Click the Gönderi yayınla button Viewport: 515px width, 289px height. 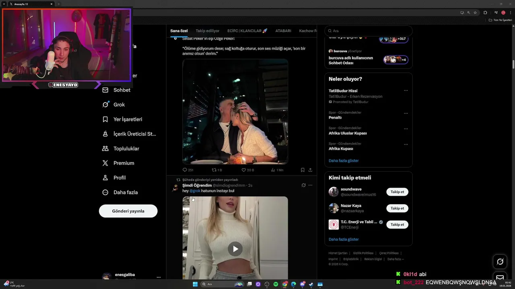(x=128, y=211)
